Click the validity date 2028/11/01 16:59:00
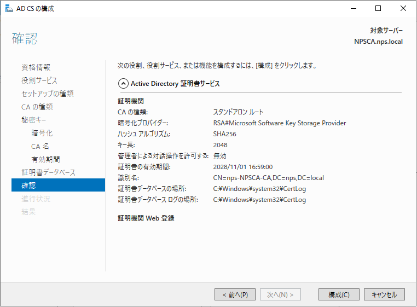The image size is (417, 307). click(243, 167)
